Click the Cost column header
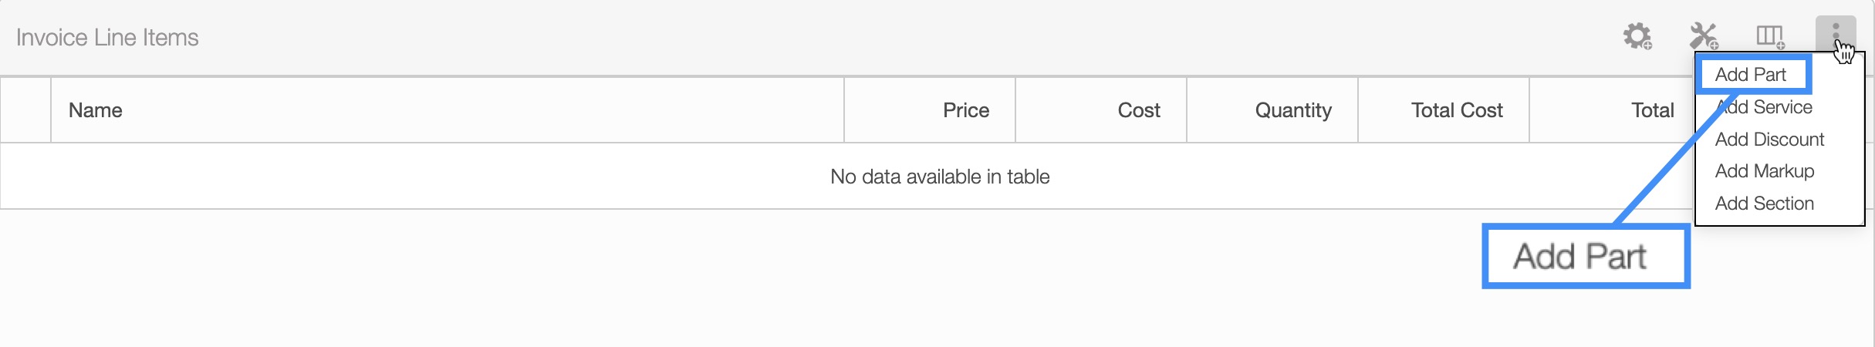This screenshot has width=1875, height=347. [x=1138, y=110]
